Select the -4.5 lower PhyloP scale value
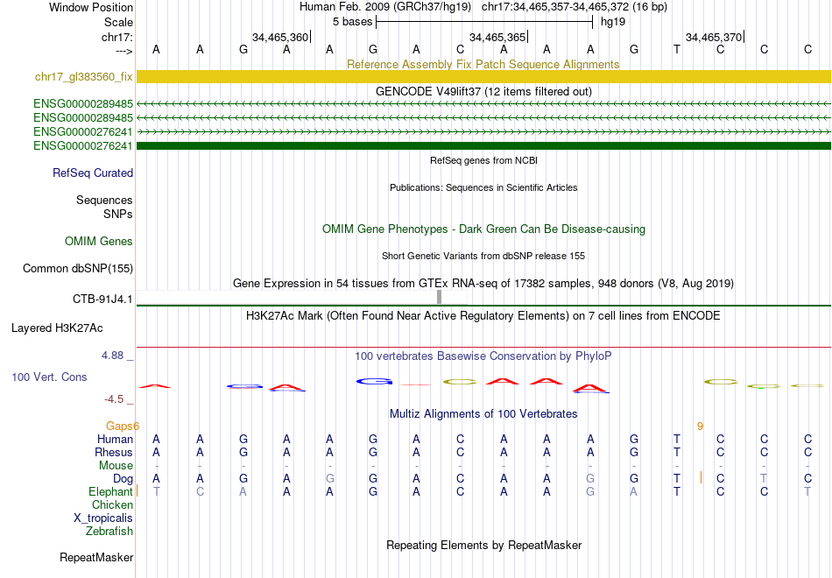The height and width of the screenshot is (578, 832). click(x=114, y=399)
